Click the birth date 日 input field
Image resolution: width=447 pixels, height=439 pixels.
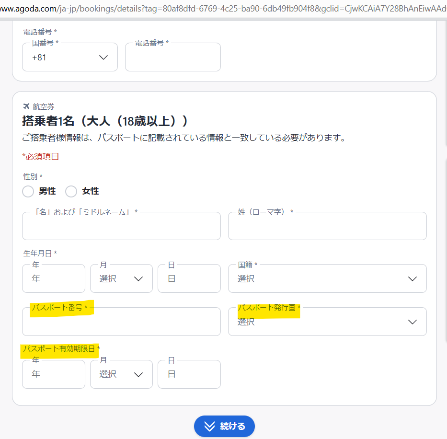(189, 278)
